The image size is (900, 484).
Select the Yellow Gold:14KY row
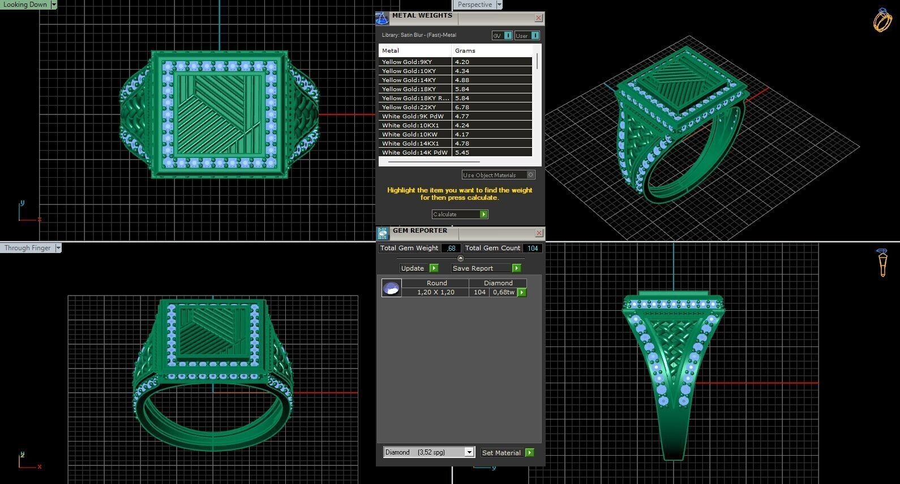[455, 80]
